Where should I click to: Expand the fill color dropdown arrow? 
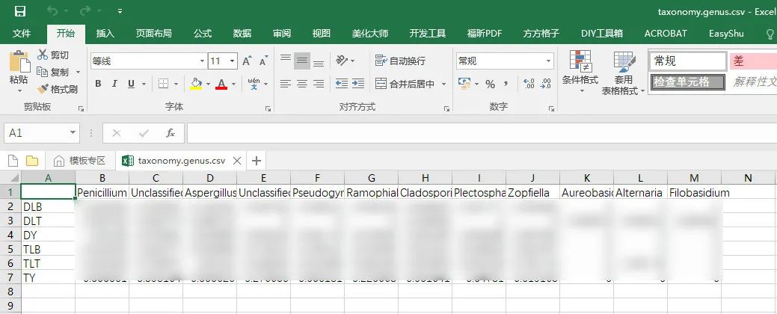coord(208,84)
